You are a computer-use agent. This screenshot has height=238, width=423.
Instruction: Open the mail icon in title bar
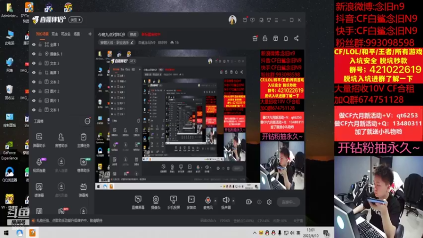[x=245, y=20]
